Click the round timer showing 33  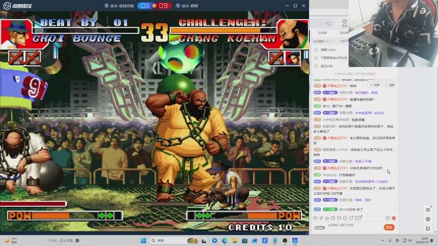tap(154, 32)
